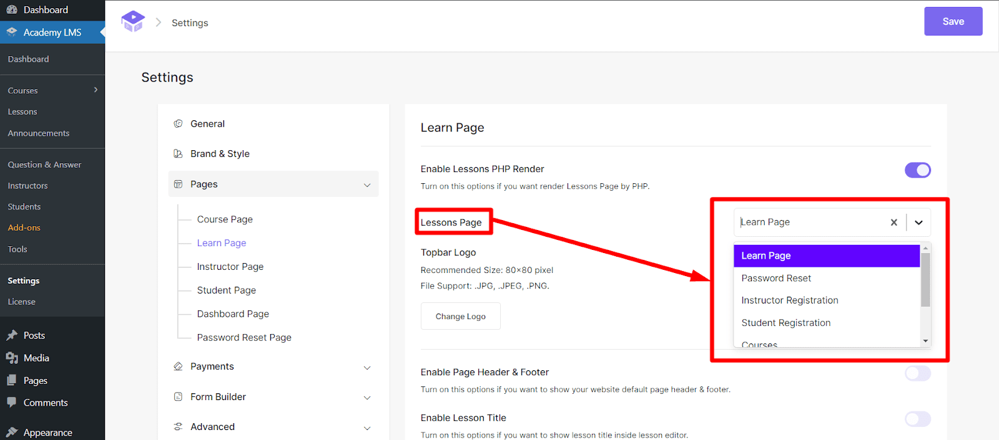The width and height of the screenshot is (999, 440).
Task: Expand the Form Builder section chevron
Action: [367, 397]
